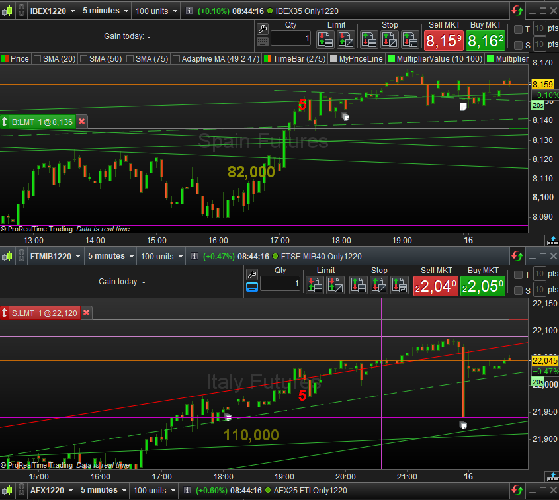559x500 pixels.
Task: Open 100 units dropdown in AEX window
Action: pos(154,490)
